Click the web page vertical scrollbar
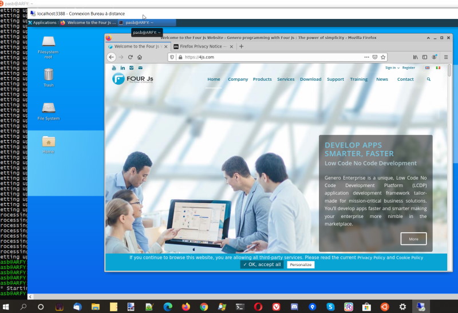 [x=449, y=70]
